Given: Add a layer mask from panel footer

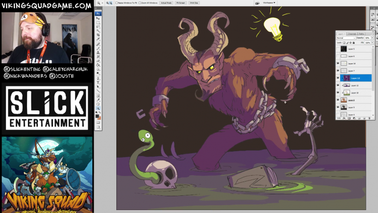Looking at the screenshot, I should 349,118.
